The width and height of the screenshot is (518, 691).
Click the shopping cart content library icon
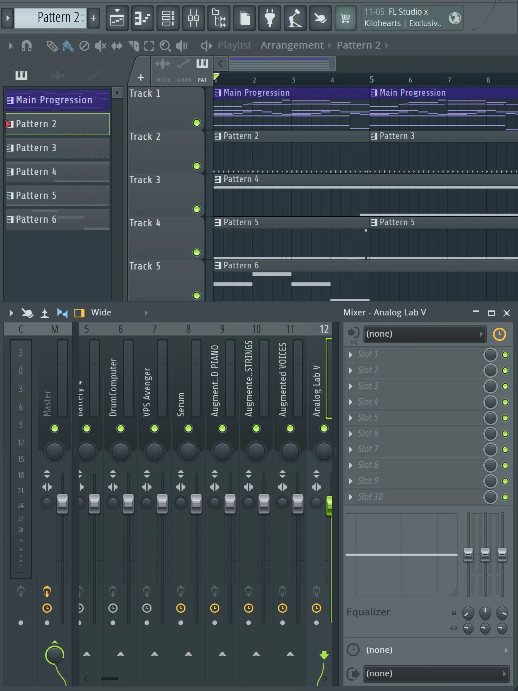tap(345, 18)
